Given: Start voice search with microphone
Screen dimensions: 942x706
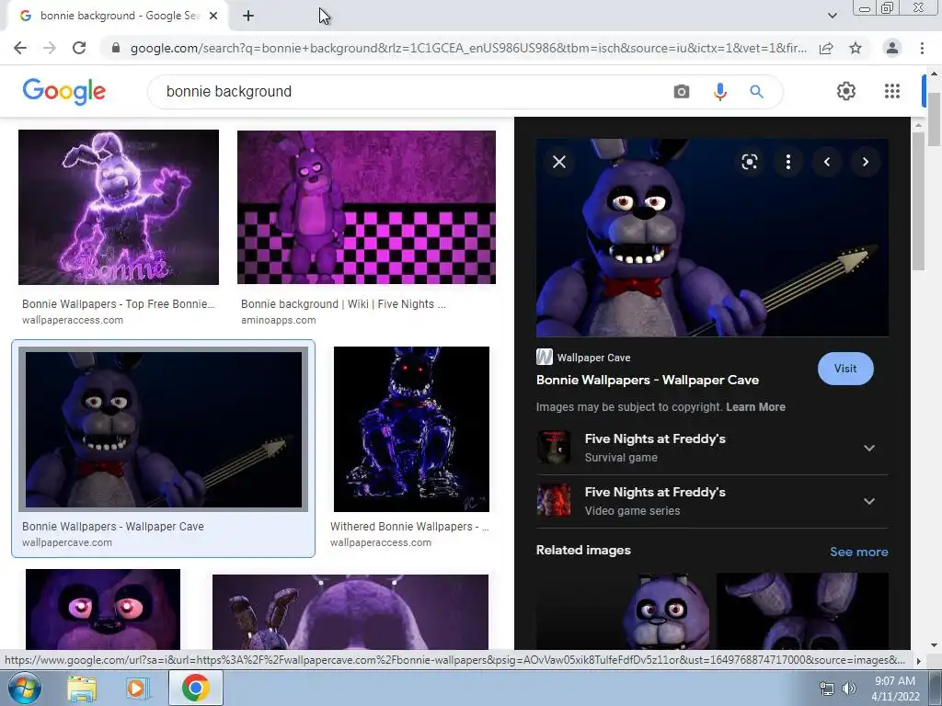Looking at the screenshot, I should coord(719,91).
